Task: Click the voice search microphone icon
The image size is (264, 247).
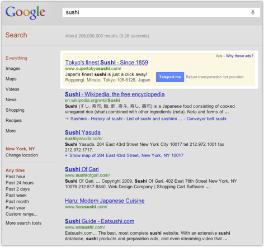Action: (253, 12)
